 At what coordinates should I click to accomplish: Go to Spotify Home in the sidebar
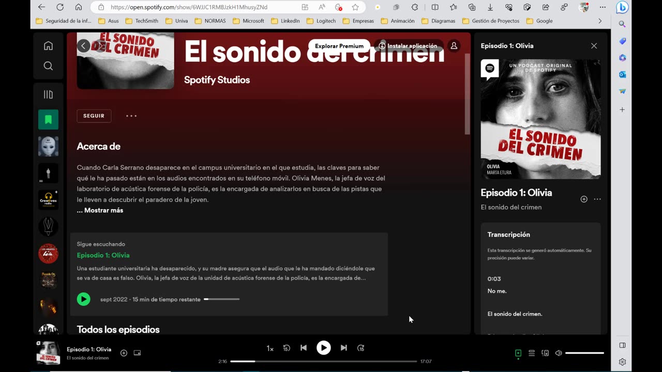click(x=48, y=46)
